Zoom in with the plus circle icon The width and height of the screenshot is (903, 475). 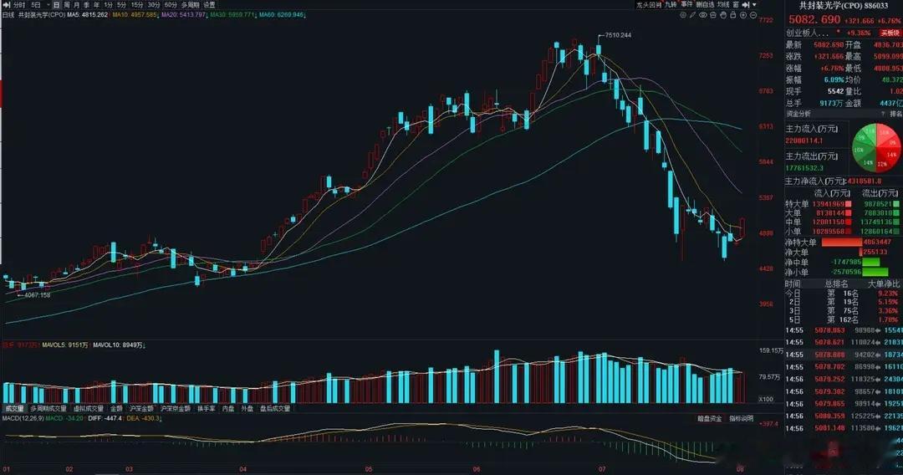(x=743, y=15)
